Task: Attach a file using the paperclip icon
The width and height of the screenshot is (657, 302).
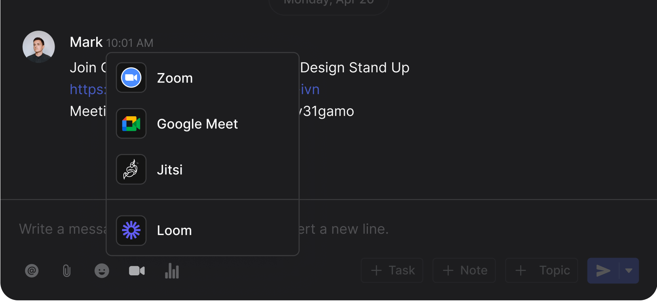Action: (x=67, y=271)
